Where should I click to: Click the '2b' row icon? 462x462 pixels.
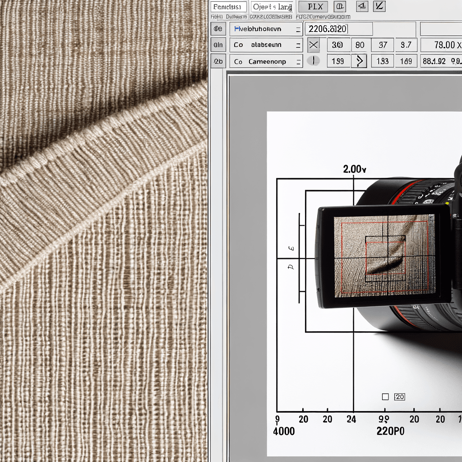click(x=218, y=61)
